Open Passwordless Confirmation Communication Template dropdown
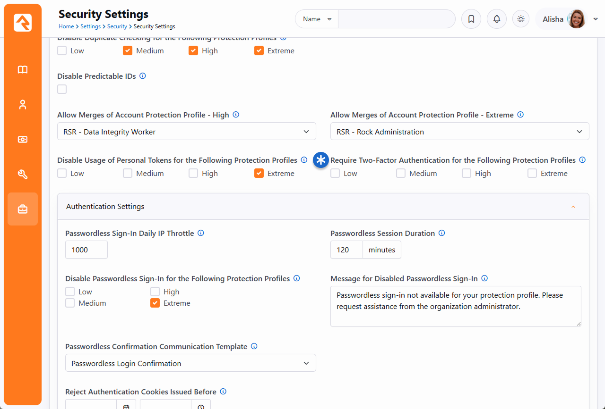Screen dimensions: 605x409 click(190, 363)
